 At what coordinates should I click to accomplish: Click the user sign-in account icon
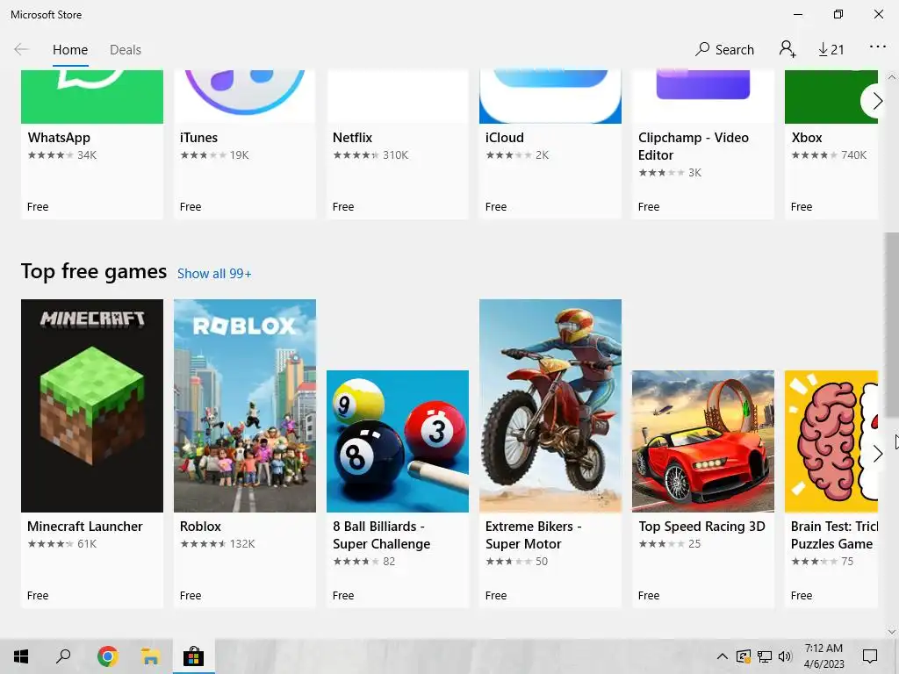(x=788, y=49)
